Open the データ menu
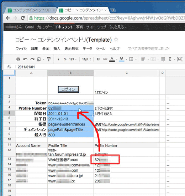The width and height of the screenshot is (185, 196). [x=87, y=48]
